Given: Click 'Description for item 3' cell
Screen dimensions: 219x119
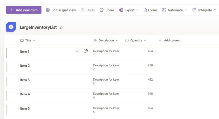Looking at the screenshot, I should tap(106, 81).
